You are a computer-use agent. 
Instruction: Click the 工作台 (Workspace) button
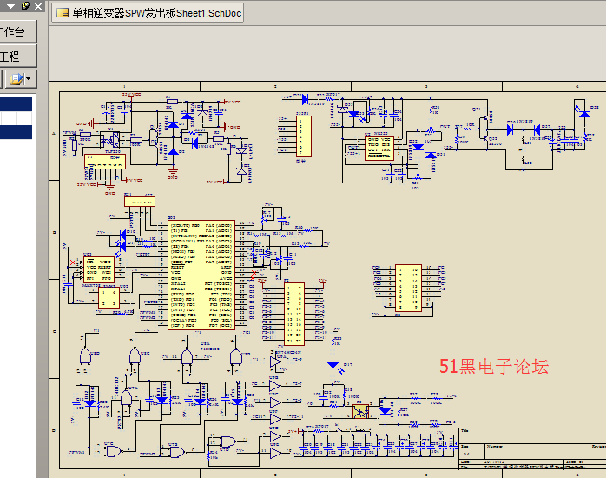17,33
